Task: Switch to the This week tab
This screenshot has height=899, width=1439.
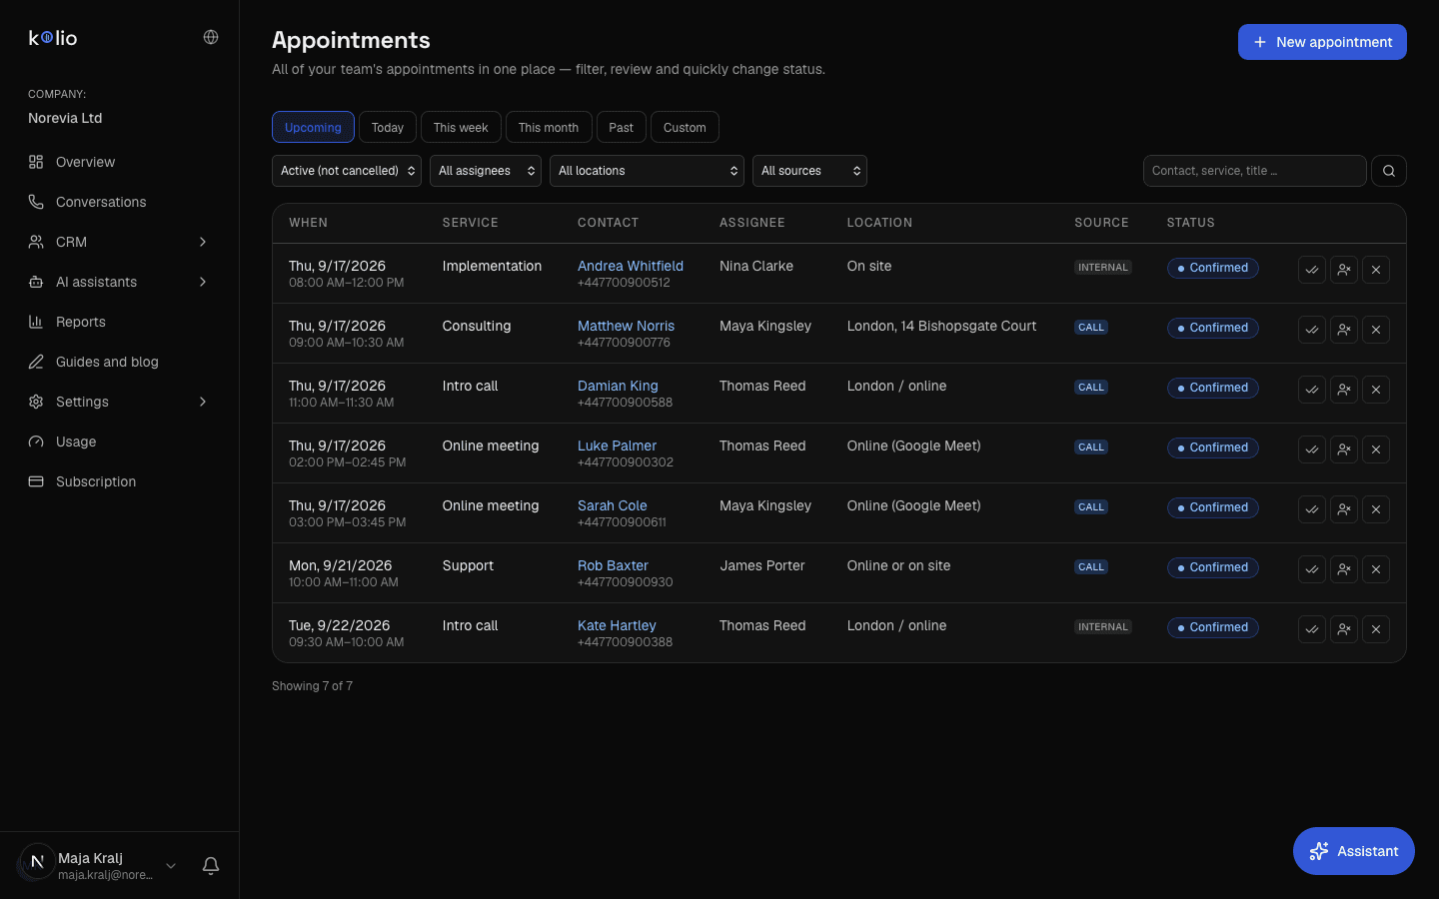Action: tap(461, 127)
